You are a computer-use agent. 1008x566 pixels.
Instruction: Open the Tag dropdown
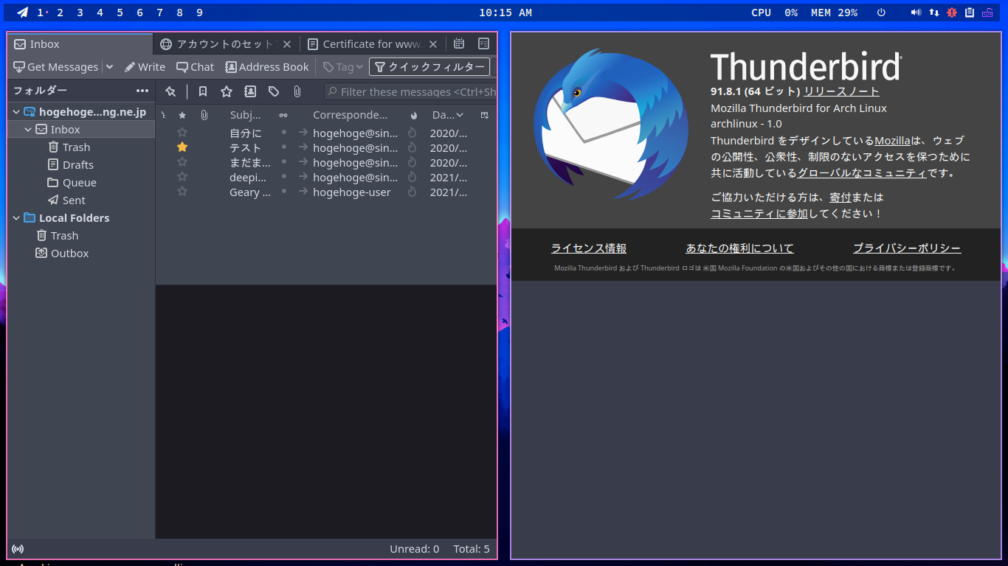coord(343,67)
